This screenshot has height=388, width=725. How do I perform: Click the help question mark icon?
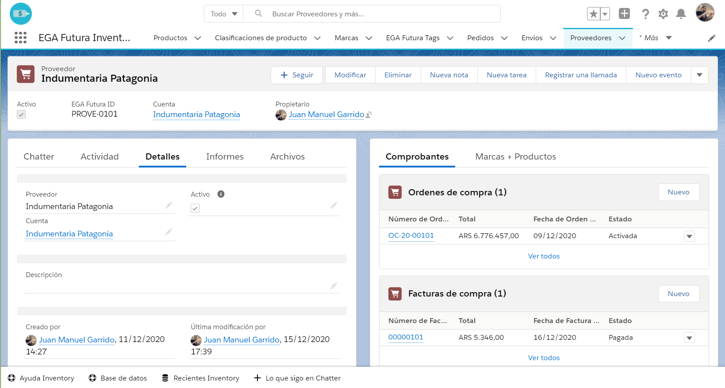645,14
